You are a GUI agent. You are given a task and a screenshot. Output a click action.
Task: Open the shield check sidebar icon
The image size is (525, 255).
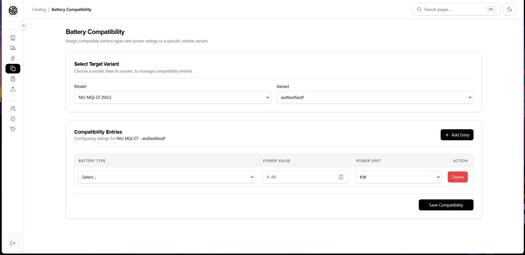click(13, 119)
